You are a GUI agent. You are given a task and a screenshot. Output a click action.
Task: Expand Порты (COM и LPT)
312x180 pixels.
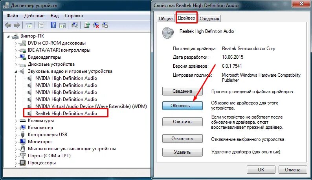click(16, 156)
